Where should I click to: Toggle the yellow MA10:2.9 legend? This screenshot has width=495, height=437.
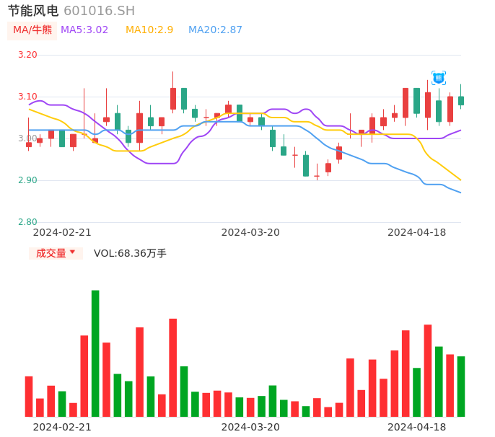(149, 30)
